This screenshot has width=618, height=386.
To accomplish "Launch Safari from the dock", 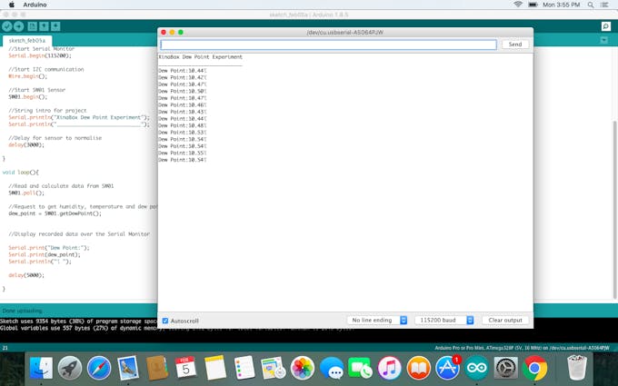I will coord(99,368).
